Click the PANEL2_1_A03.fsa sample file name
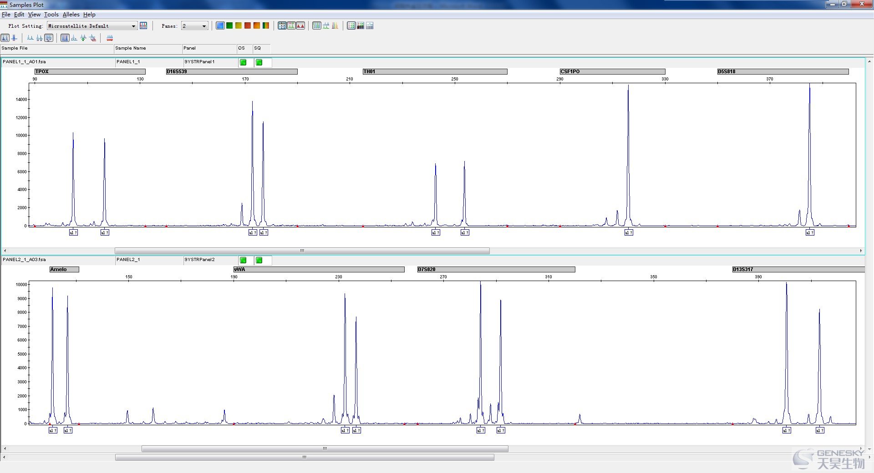Image resolution: width=874 pixels, height=473 pixels. tap(24, 260)
